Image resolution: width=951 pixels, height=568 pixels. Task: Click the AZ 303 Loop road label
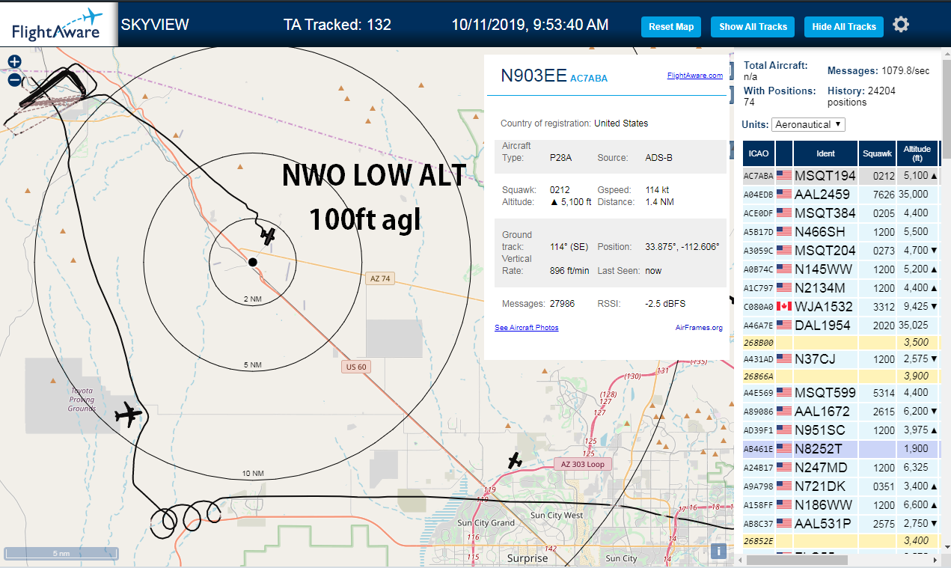pos(583,465)
